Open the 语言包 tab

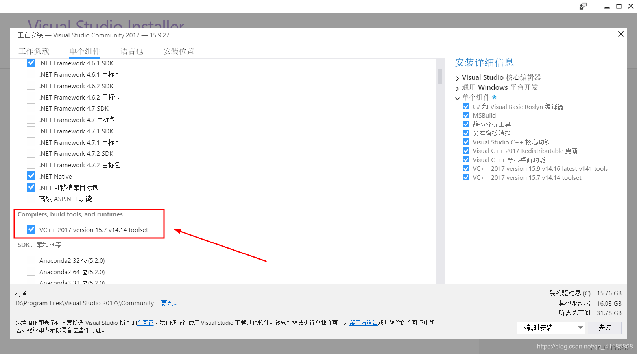point(132,51)
